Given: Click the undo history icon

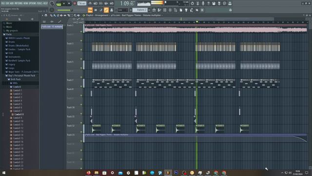Looking at the screenshot, I should coord(192,3).
